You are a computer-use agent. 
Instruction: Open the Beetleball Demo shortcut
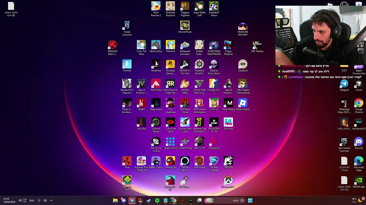click(214, 9)
